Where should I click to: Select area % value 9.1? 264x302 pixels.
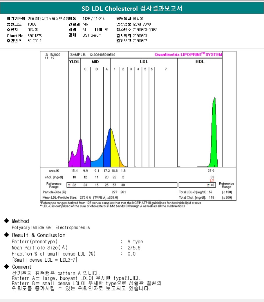coord(97,171)
